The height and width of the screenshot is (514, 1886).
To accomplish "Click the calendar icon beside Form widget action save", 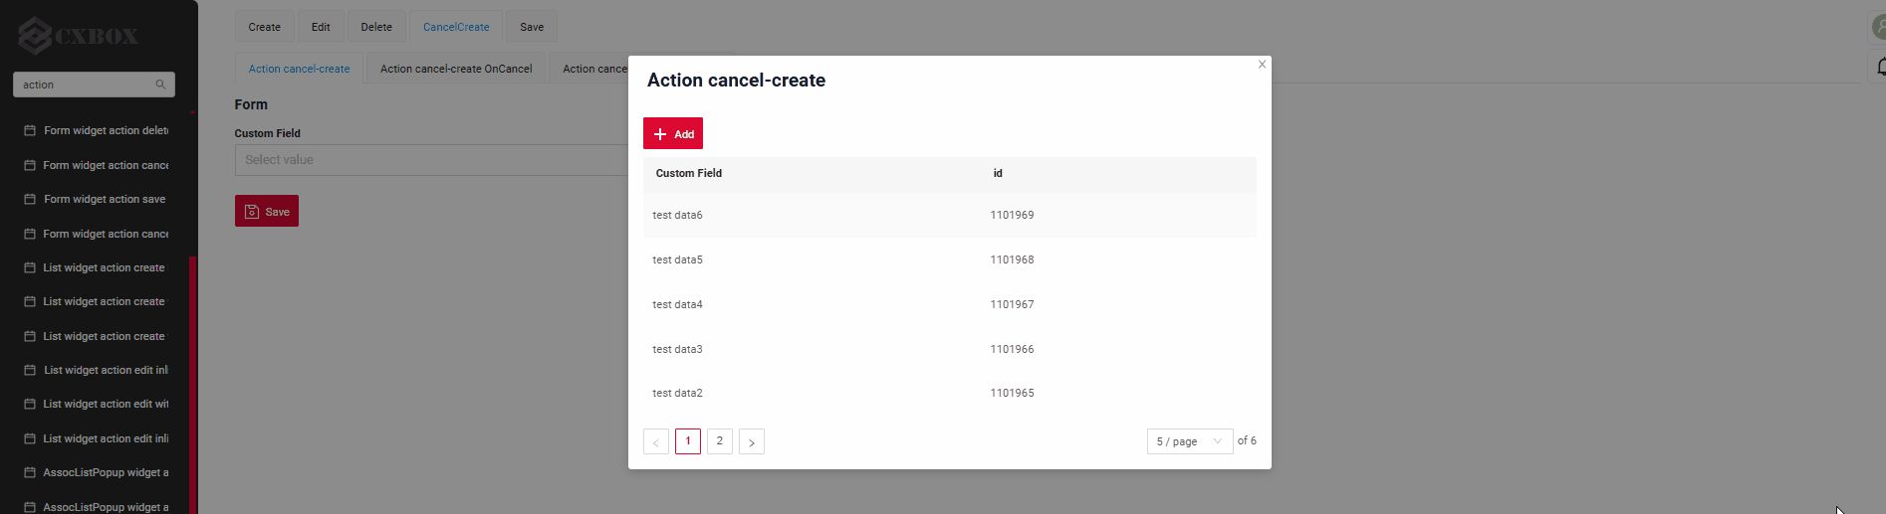I will point(30,199).
